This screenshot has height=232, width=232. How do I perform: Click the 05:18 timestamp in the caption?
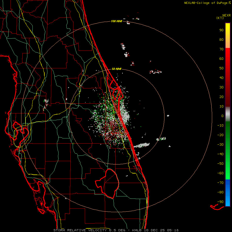[173, 230]
